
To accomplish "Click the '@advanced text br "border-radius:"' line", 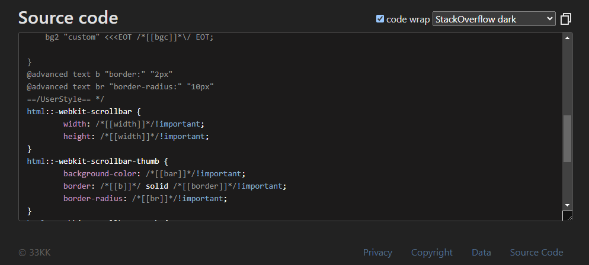I will click(120, 86).
